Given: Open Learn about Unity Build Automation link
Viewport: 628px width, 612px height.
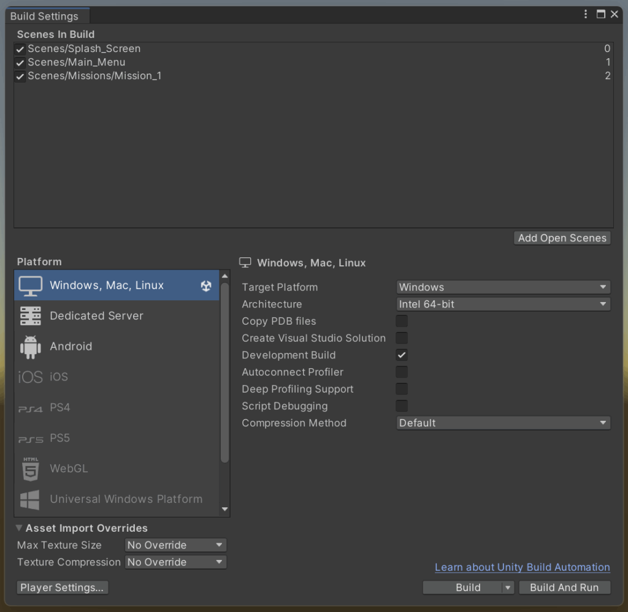Looking at the screenshot, I should coord(523,567).
